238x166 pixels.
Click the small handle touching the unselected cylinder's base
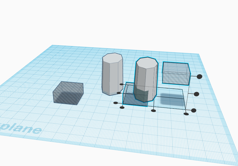pos(119,93)
